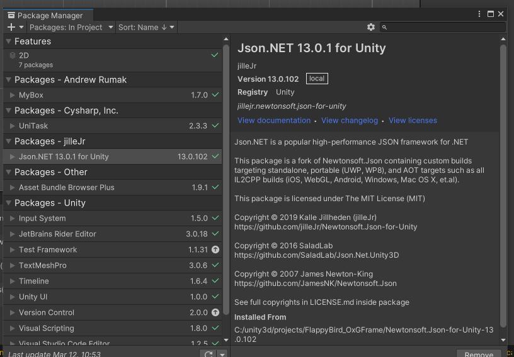Click the jillejr.newtonsoft.json-for-unity package ID
The image size is (514, 357).
(x=292, y=106)
